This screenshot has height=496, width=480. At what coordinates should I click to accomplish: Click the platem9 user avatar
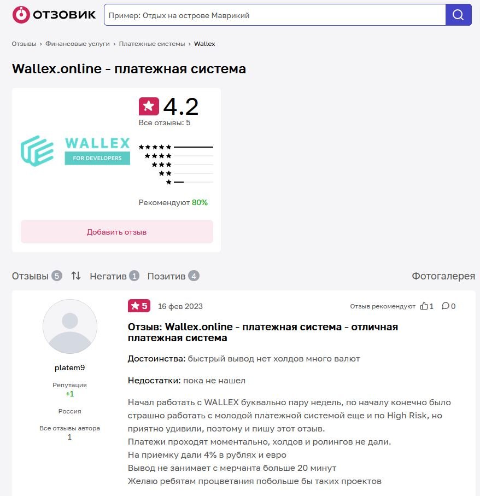[x=69, y=326]
